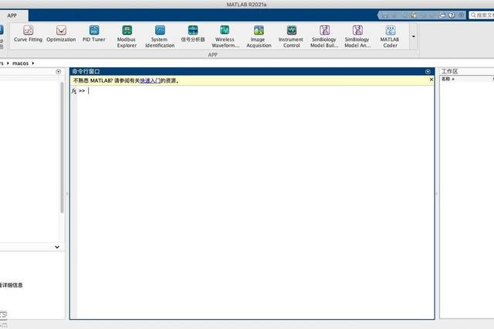
Task: Open the Image Acquisition app
Action: (259, 36)
